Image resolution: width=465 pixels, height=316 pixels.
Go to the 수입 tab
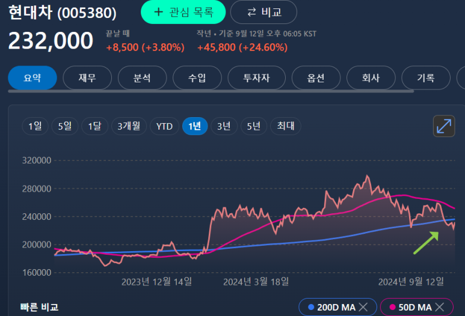pos(197,78)
